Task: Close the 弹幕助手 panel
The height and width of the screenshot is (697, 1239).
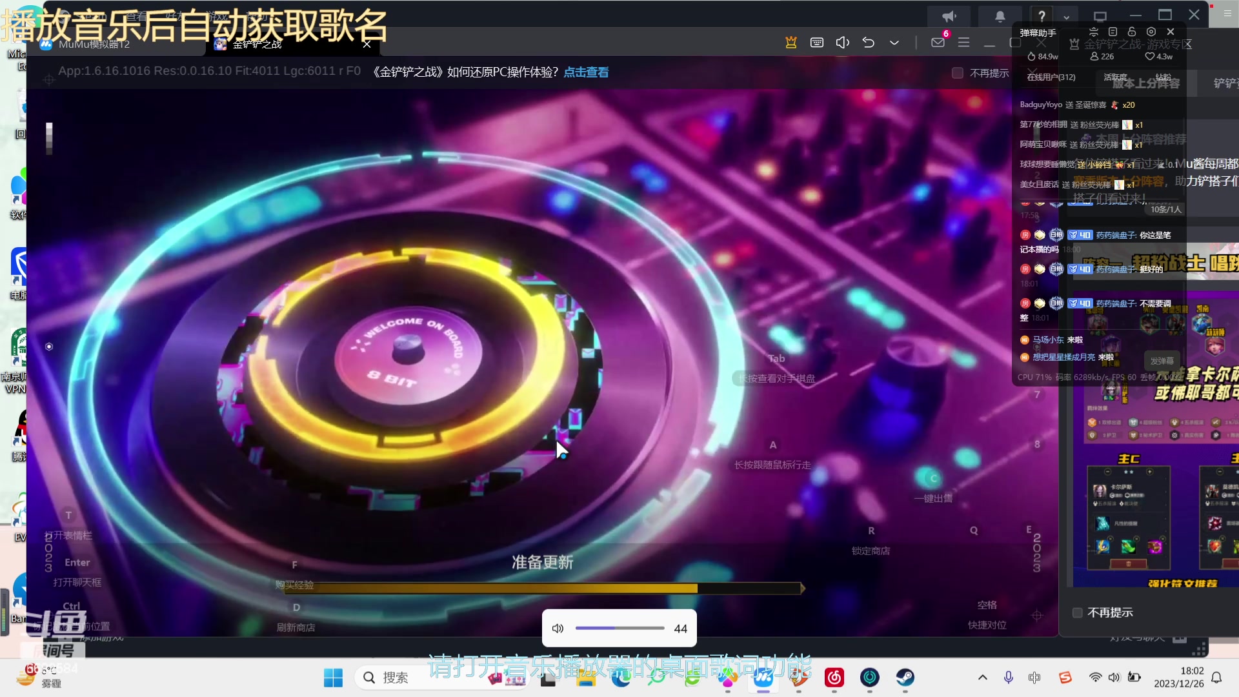Action: click(x=1171, y=32)
